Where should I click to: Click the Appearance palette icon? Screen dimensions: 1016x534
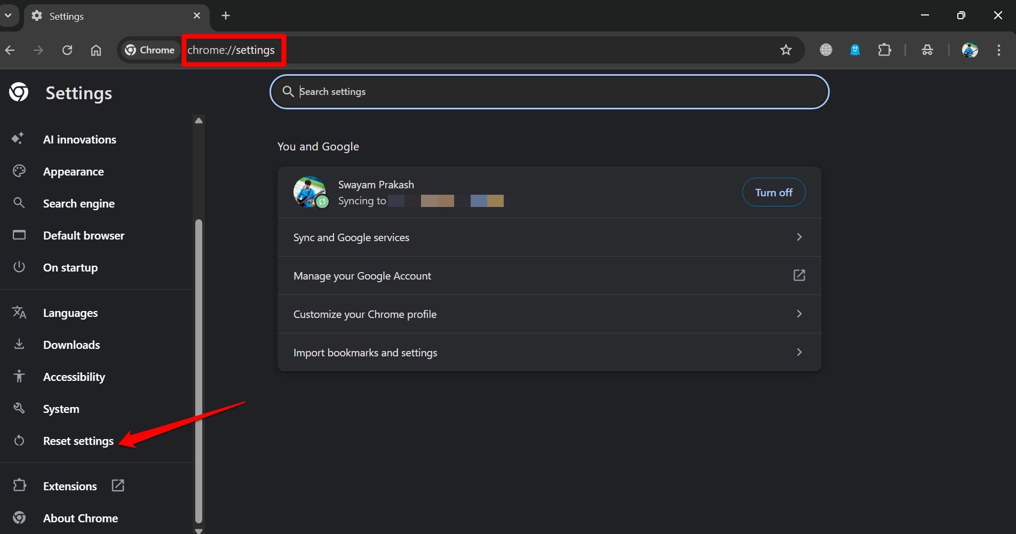(x=19, y=171)
